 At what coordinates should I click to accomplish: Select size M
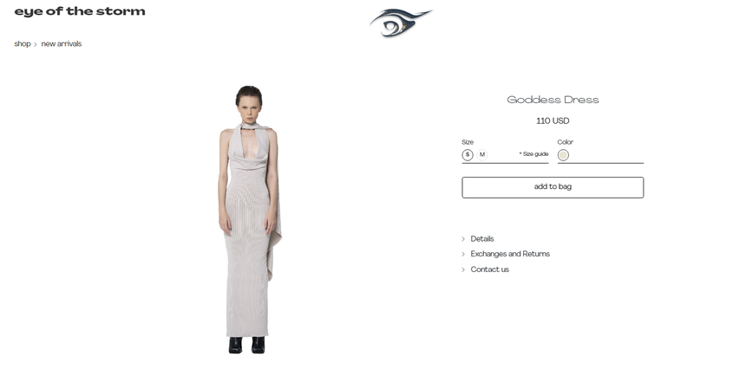point(482,155)
